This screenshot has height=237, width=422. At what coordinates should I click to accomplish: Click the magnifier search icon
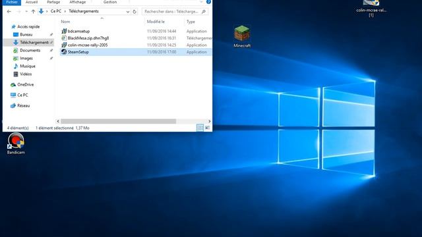[x=204, y=12]
